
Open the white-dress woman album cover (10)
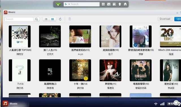111,36
